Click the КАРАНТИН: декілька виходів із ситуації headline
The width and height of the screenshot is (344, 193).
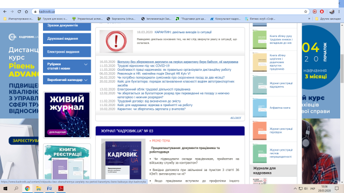(x=183, y=32)
